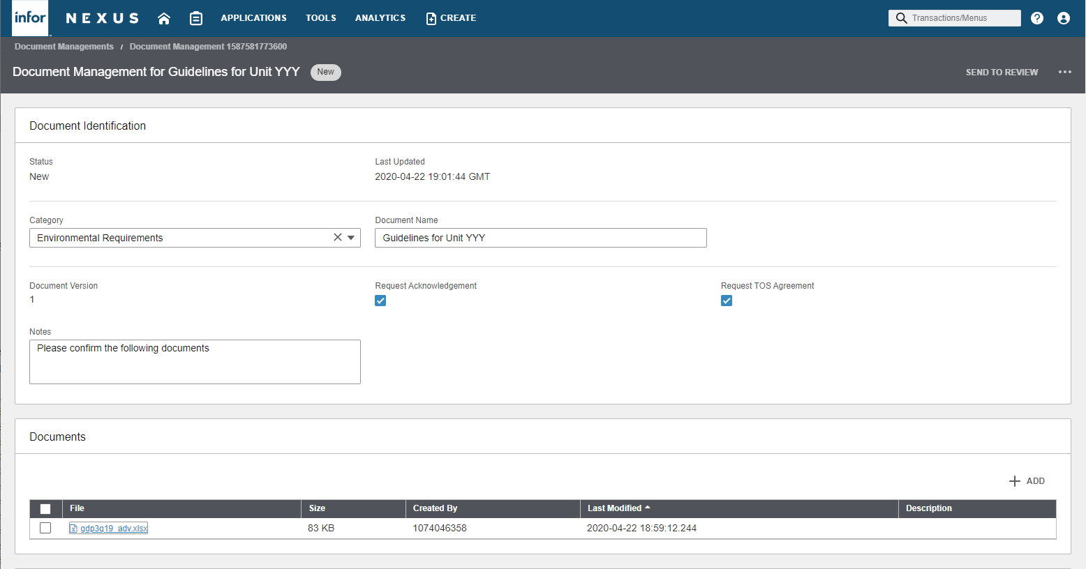Toggle the Last Modified sort order
1086x569 pixels.
pos(618,508)
